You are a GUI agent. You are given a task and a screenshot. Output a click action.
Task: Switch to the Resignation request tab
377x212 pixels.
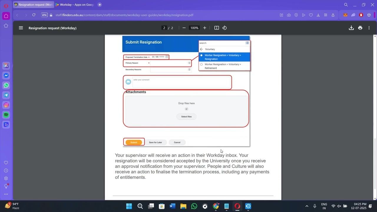[33, 5]
